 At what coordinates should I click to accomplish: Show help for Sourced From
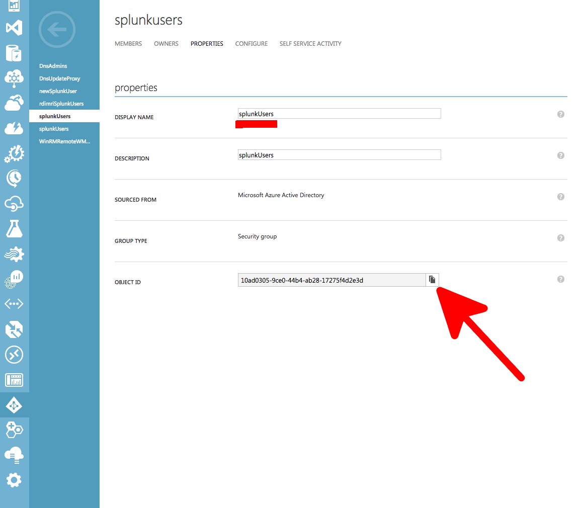(561, 197)
